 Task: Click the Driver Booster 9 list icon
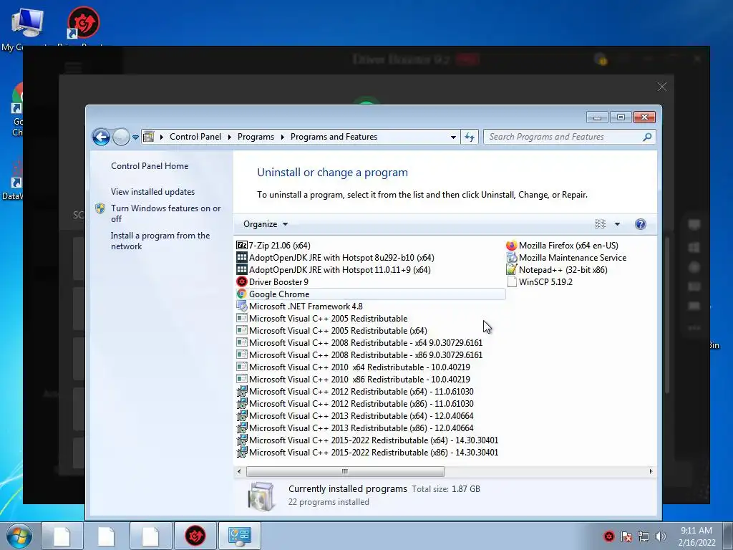coord(242,281)
